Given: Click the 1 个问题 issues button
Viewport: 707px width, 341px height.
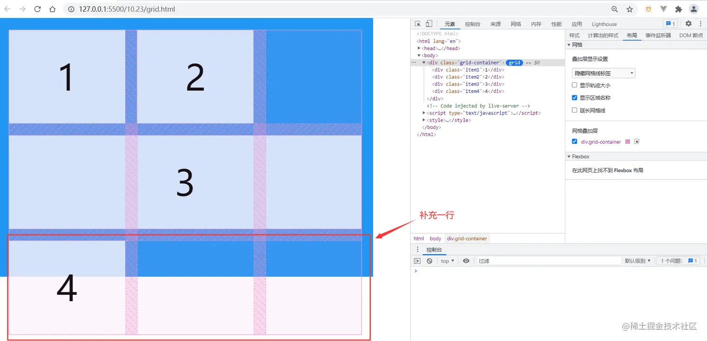Looking at the screenshot, I should click(x=678, y=261).
